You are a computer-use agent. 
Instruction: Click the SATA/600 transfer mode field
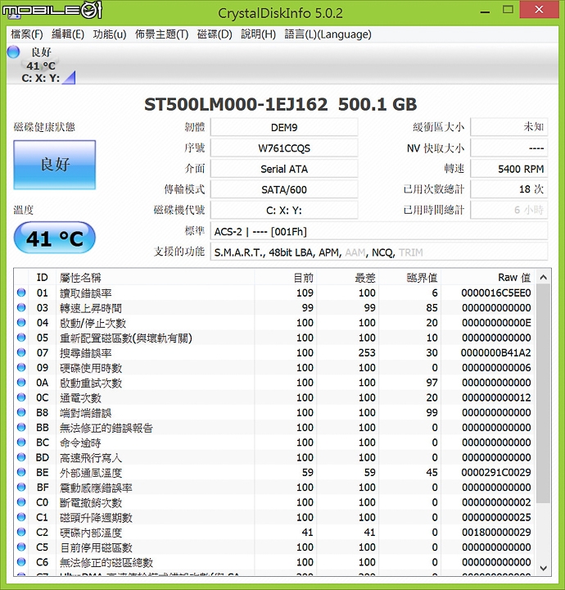(x=284, y=189)
